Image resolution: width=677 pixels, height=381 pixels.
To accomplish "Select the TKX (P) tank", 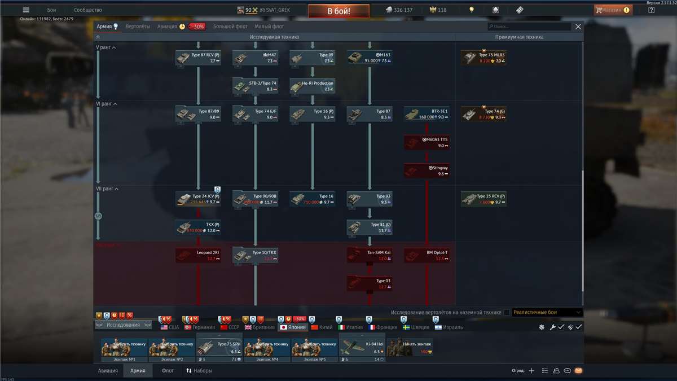I will tap(198, 227).
